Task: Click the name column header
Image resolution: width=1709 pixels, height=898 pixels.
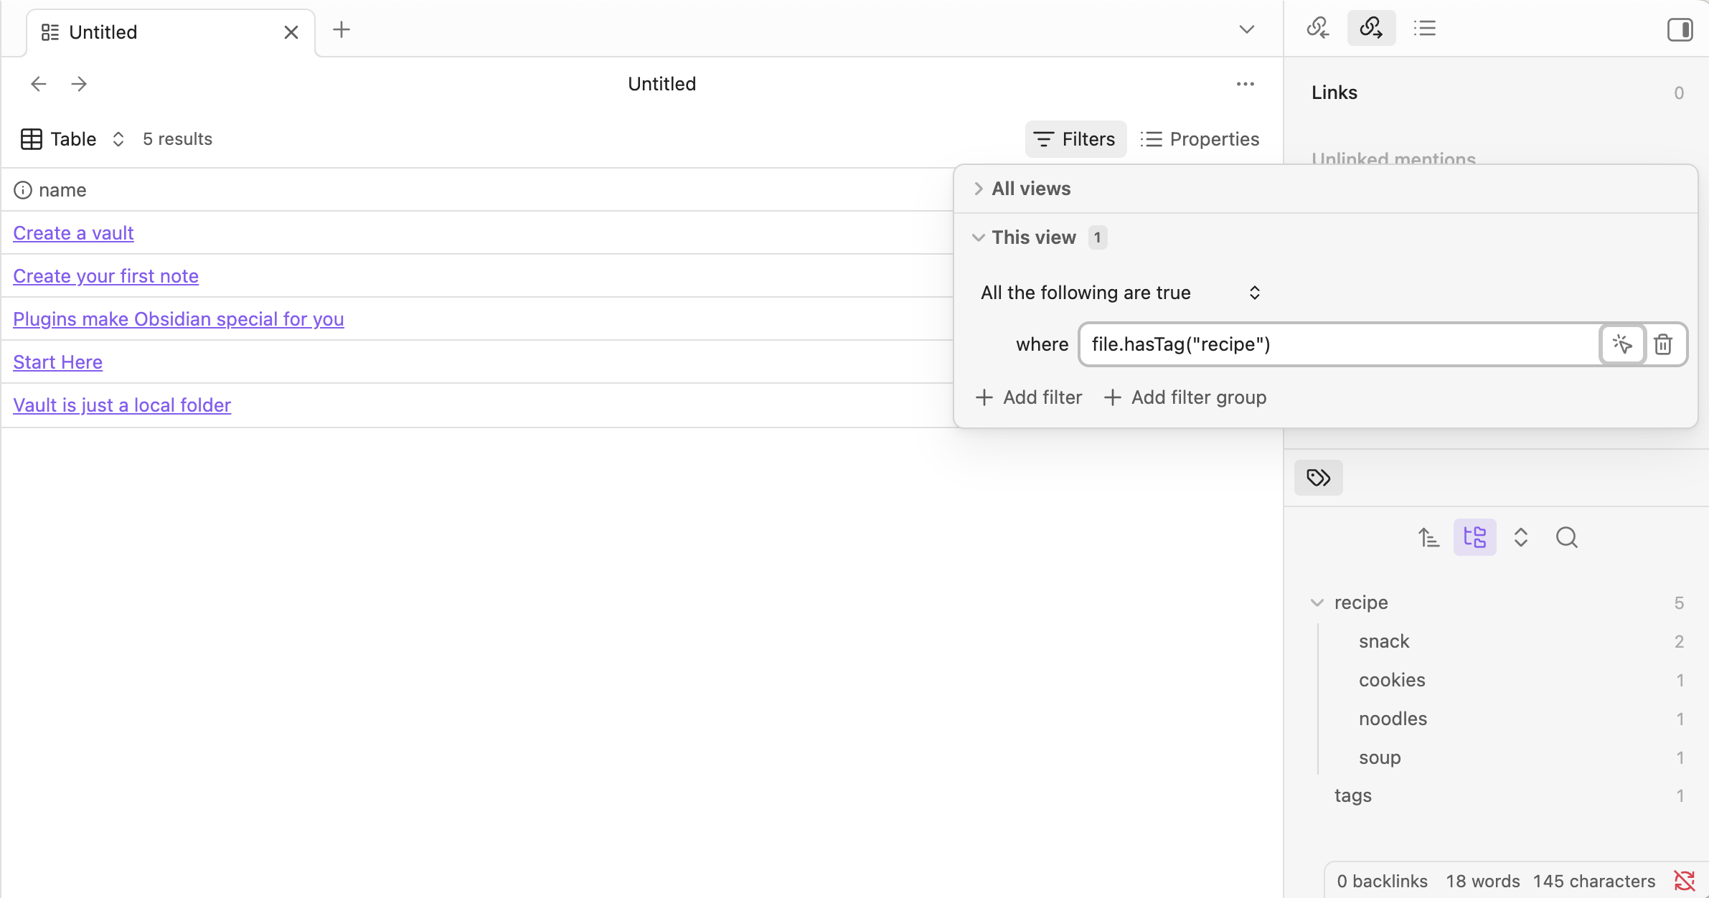Action: (62, 190)
